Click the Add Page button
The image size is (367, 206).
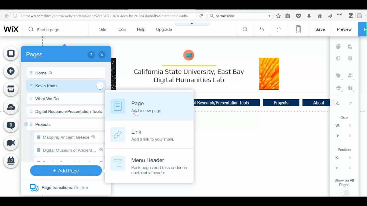point(66,171)
